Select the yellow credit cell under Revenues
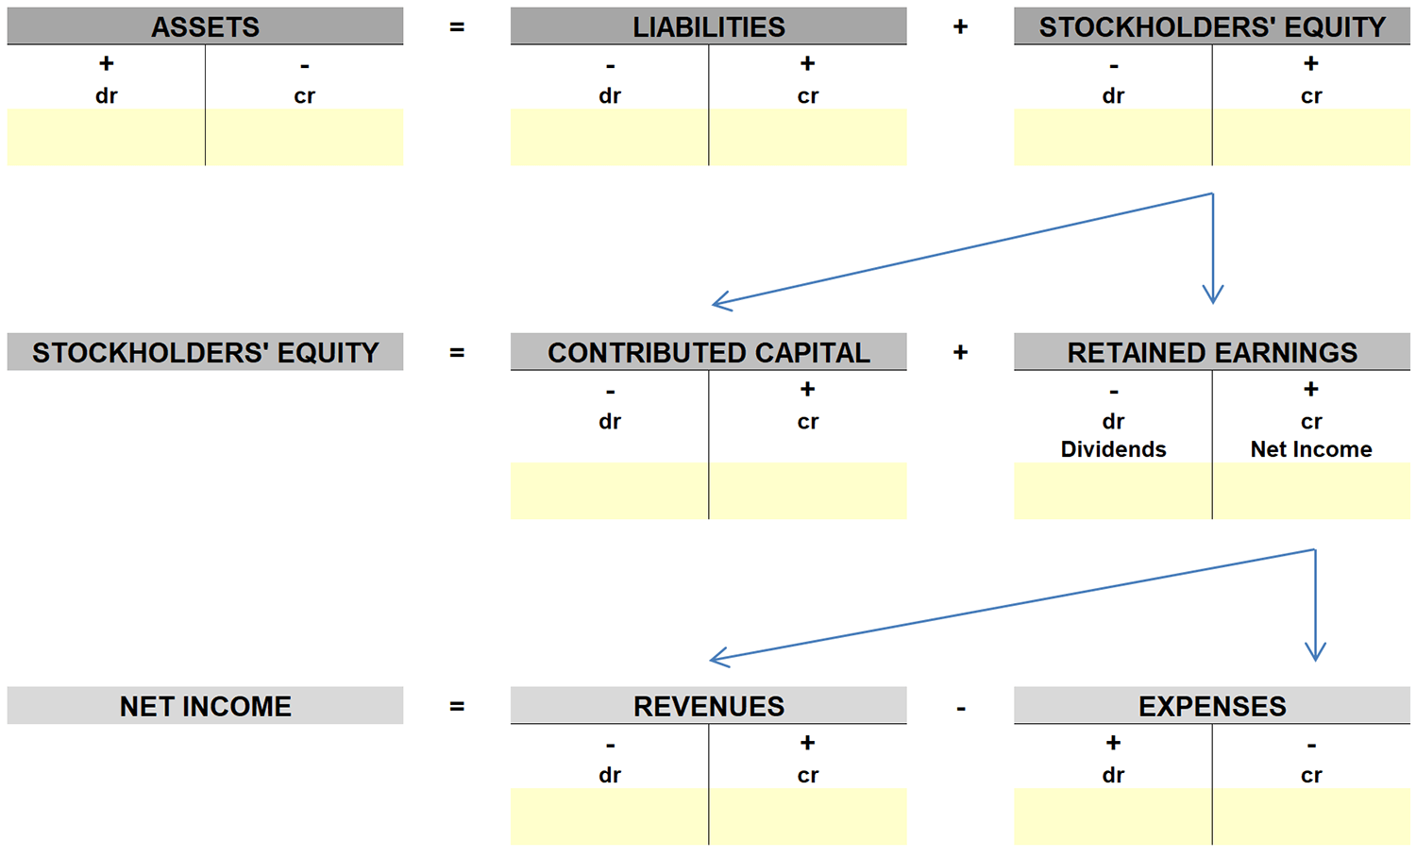 tap(808, 817)
